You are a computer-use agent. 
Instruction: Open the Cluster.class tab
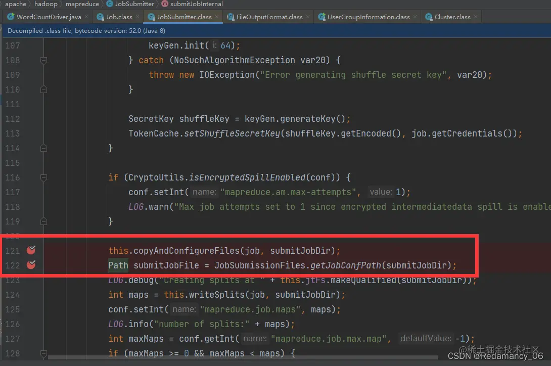pos(452,17)
